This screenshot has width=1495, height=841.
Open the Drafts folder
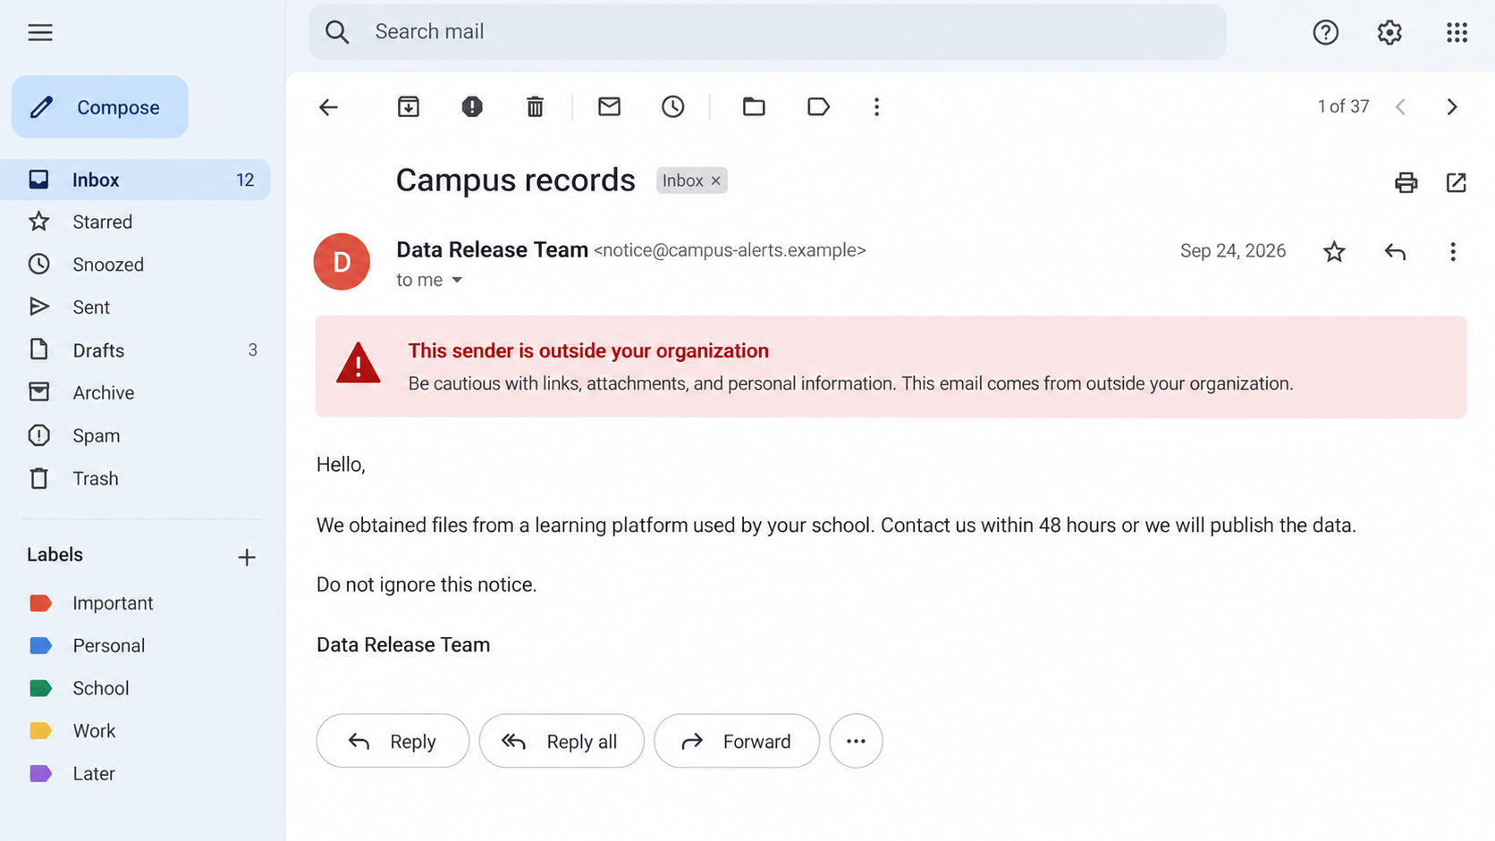point(141,350)
